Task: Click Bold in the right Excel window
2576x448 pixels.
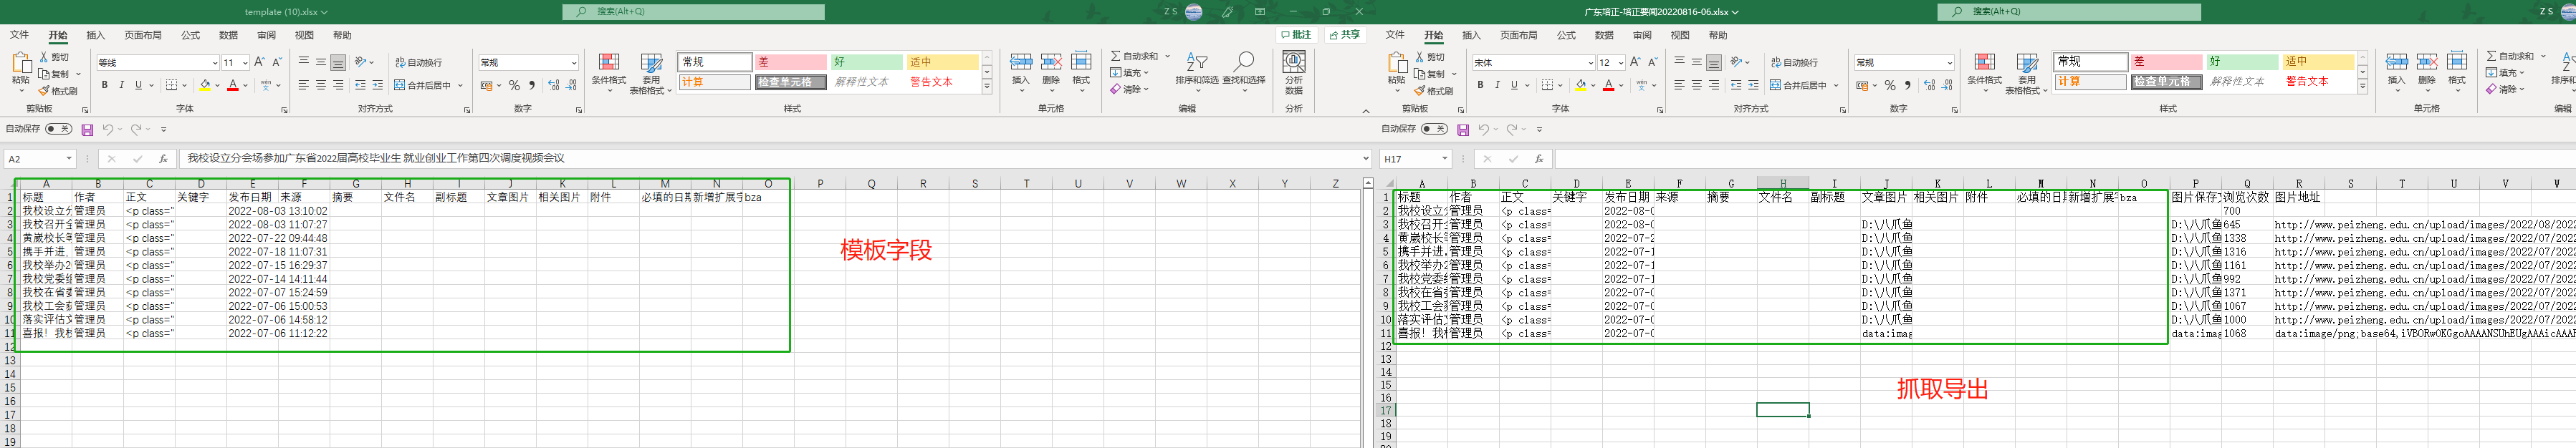Action: tap(1480, 86)
